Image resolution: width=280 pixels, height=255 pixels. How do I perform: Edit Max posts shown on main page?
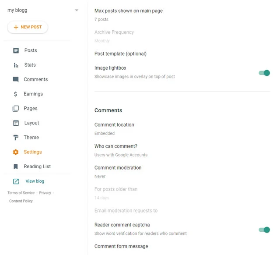point(128,11)
